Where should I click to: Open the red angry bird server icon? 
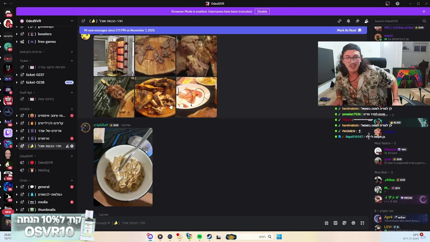click(x=8, y=24)
